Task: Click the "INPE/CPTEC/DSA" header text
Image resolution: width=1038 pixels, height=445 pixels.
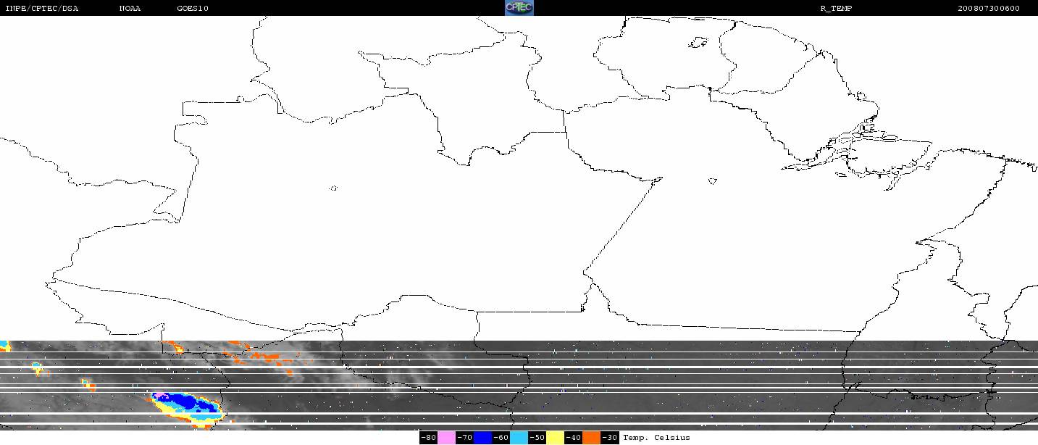Action: [x=42, y=9]
